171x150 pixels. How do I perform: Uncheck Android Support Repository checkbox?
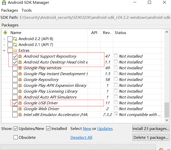click(x=15, y=56)
